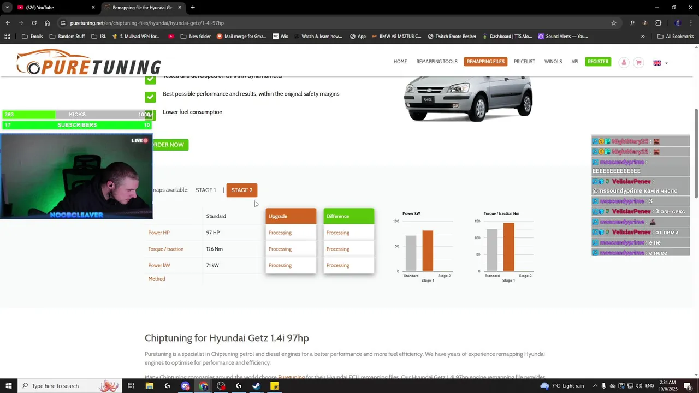Click the Puretuning logo
699x393 pixels.
click(88, 62)
